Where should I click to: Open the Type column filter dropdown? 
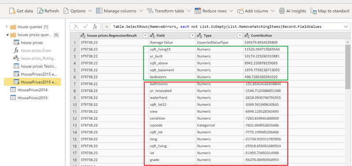tap(240, 36)
